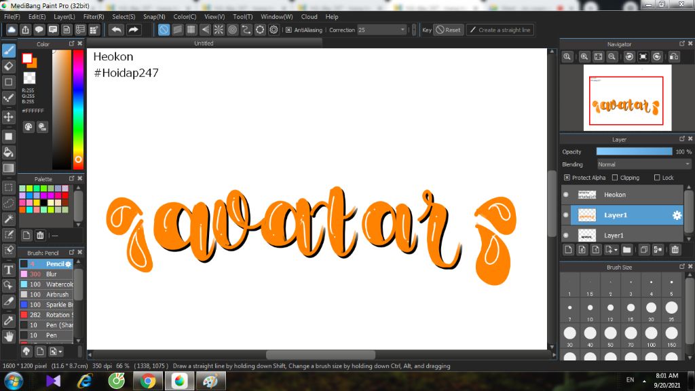Select the Heokon layer row

(x=622, y=195)
